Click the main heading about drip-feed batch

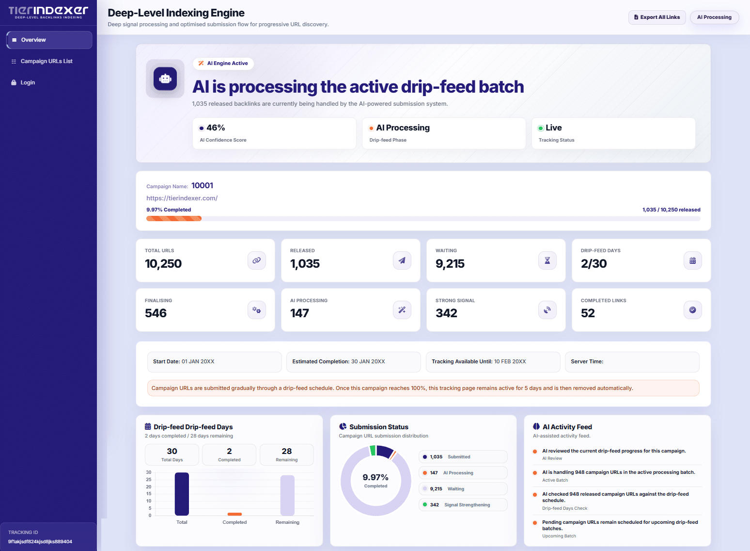[x=358, y=87]
